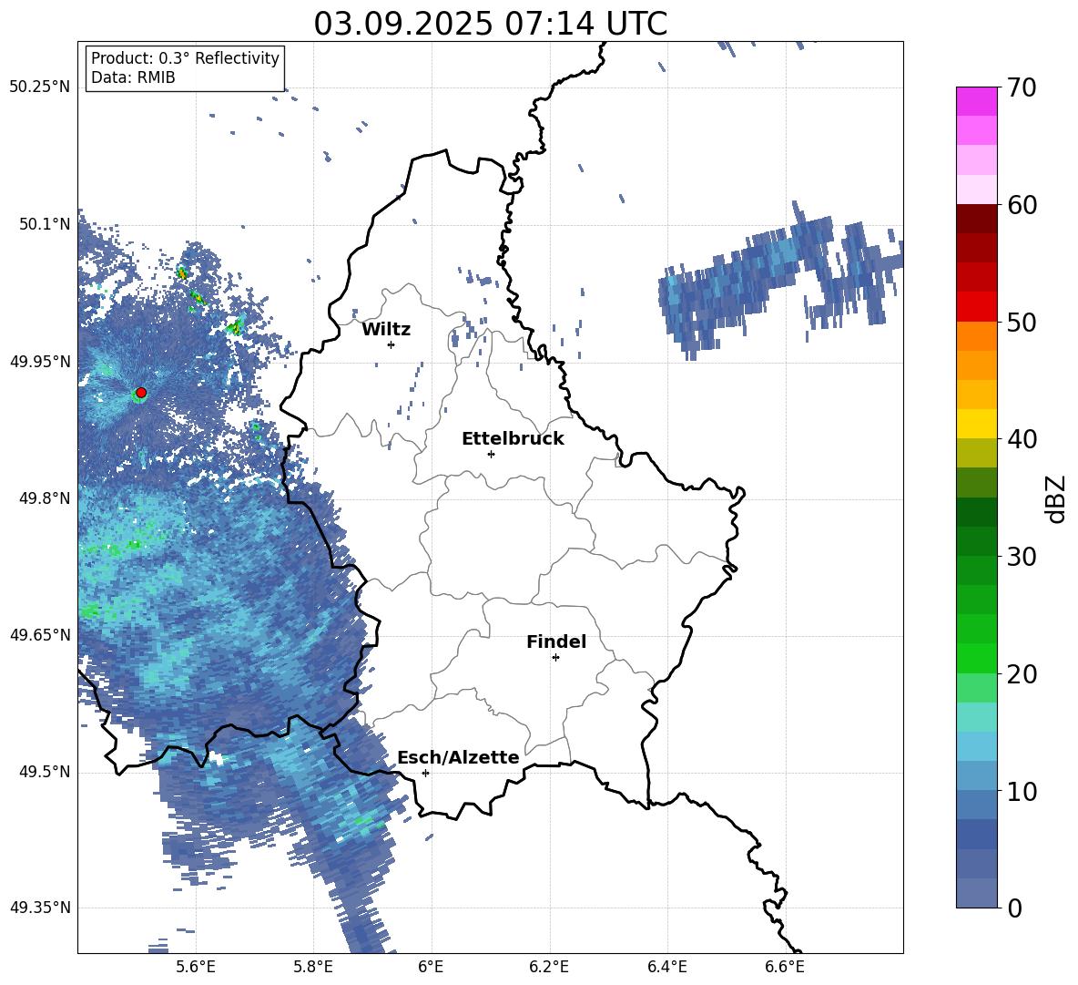Click the 5.6°E longitude label

click(196, 967)
